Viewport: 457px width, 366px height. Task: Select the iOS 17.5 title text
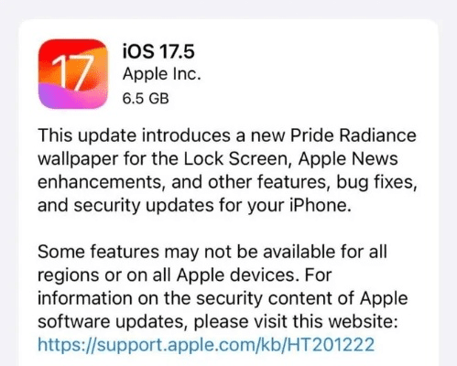pyautogui.click(x=158, y=51)
